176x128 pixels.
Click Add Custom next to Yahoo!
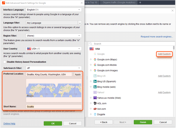tap(164, 92)
